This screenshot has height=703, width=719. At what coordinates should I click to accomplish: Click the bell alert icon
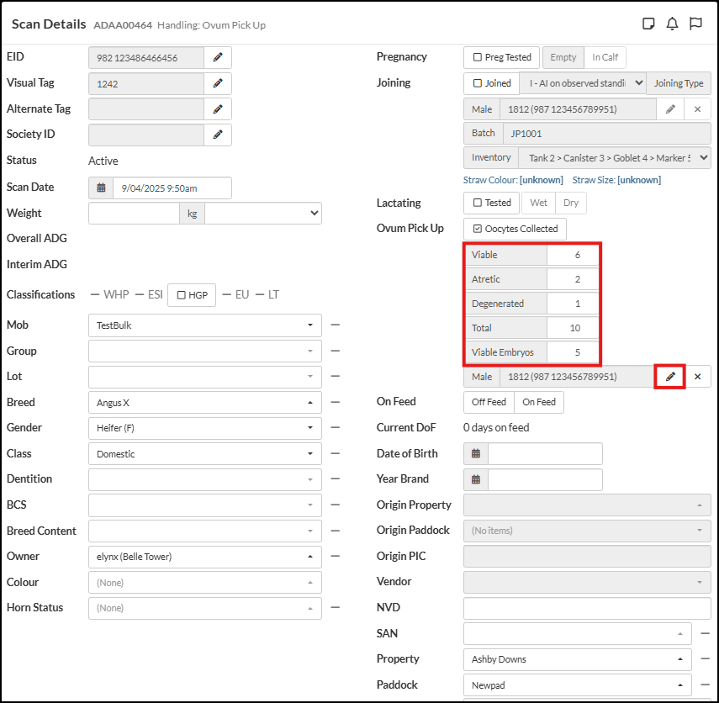click(672, 24)
